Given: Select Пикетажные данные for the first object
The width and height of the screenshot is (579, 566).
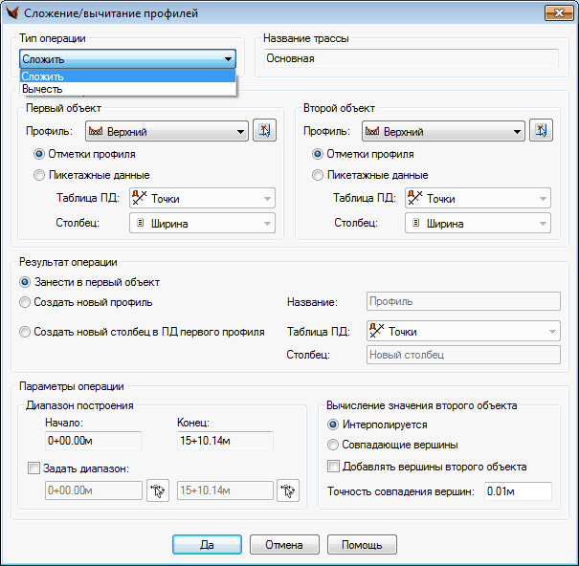Looking at the screenshot, I should click(x=39, y=175).
